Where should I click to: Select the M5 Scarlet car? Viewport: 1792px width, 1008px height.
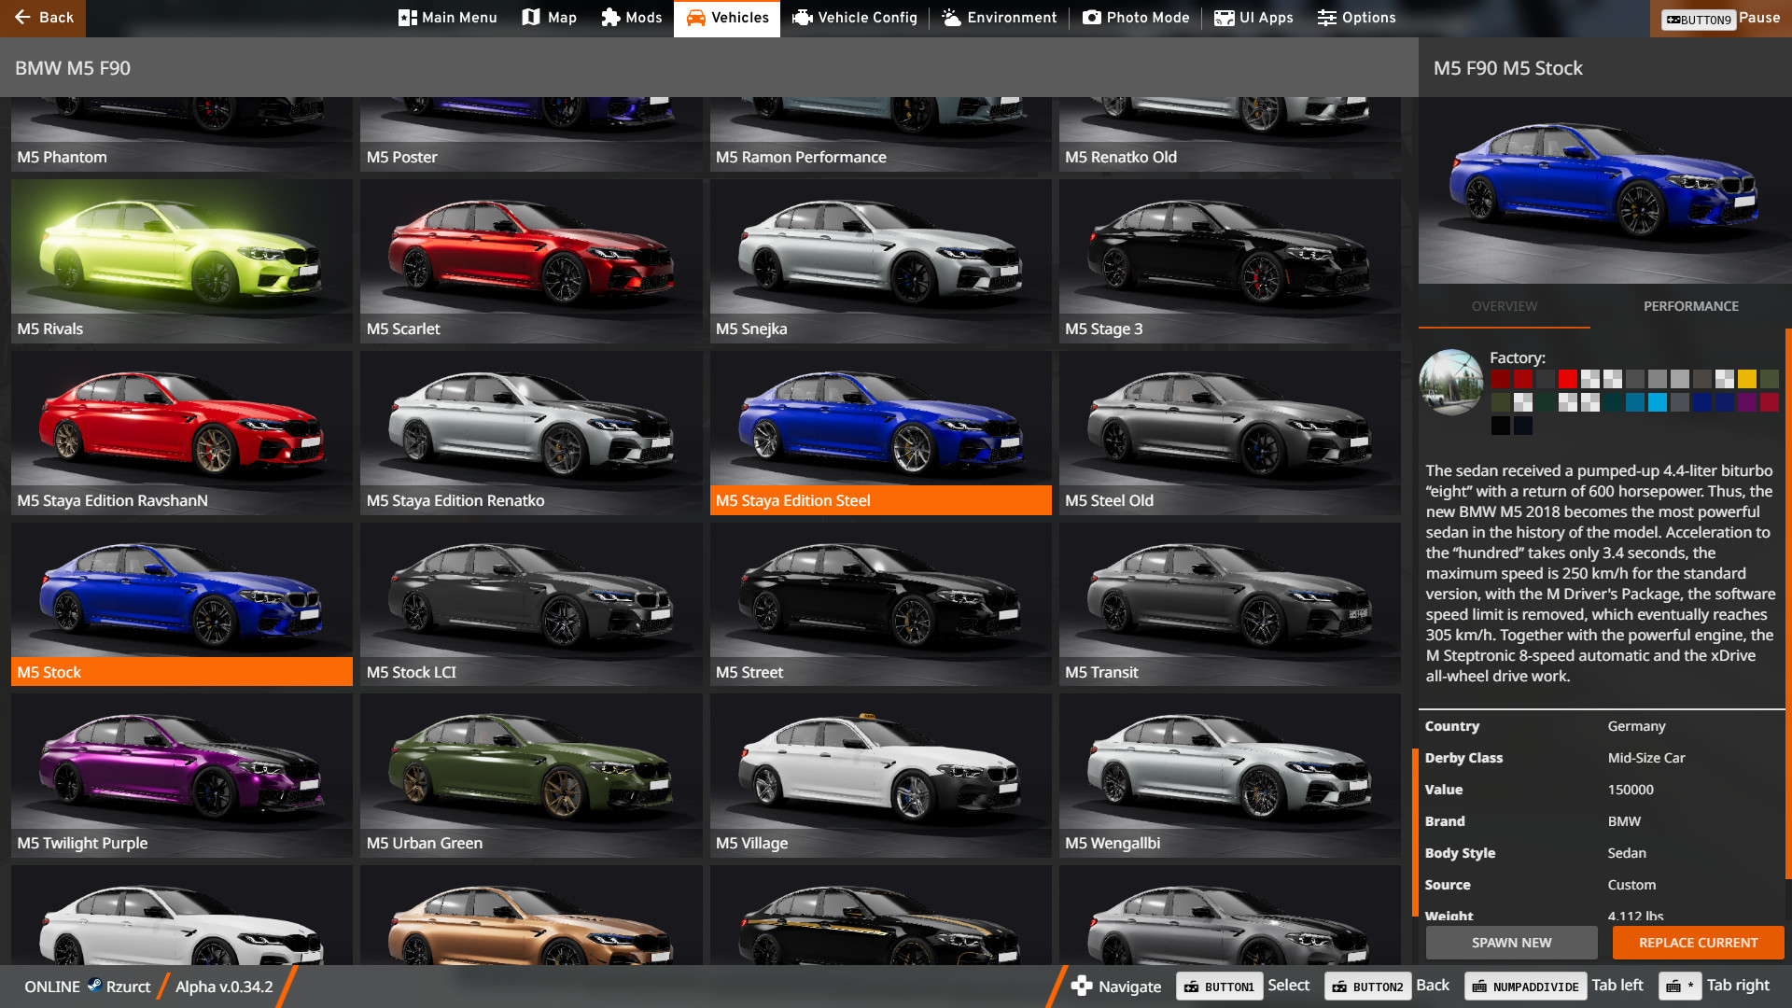(531, 260)
